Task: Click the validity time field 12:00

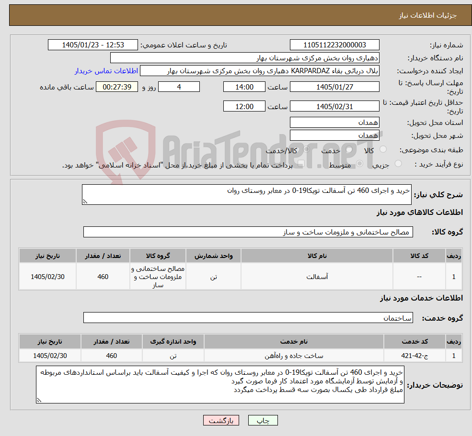Action: pos(244,106)
